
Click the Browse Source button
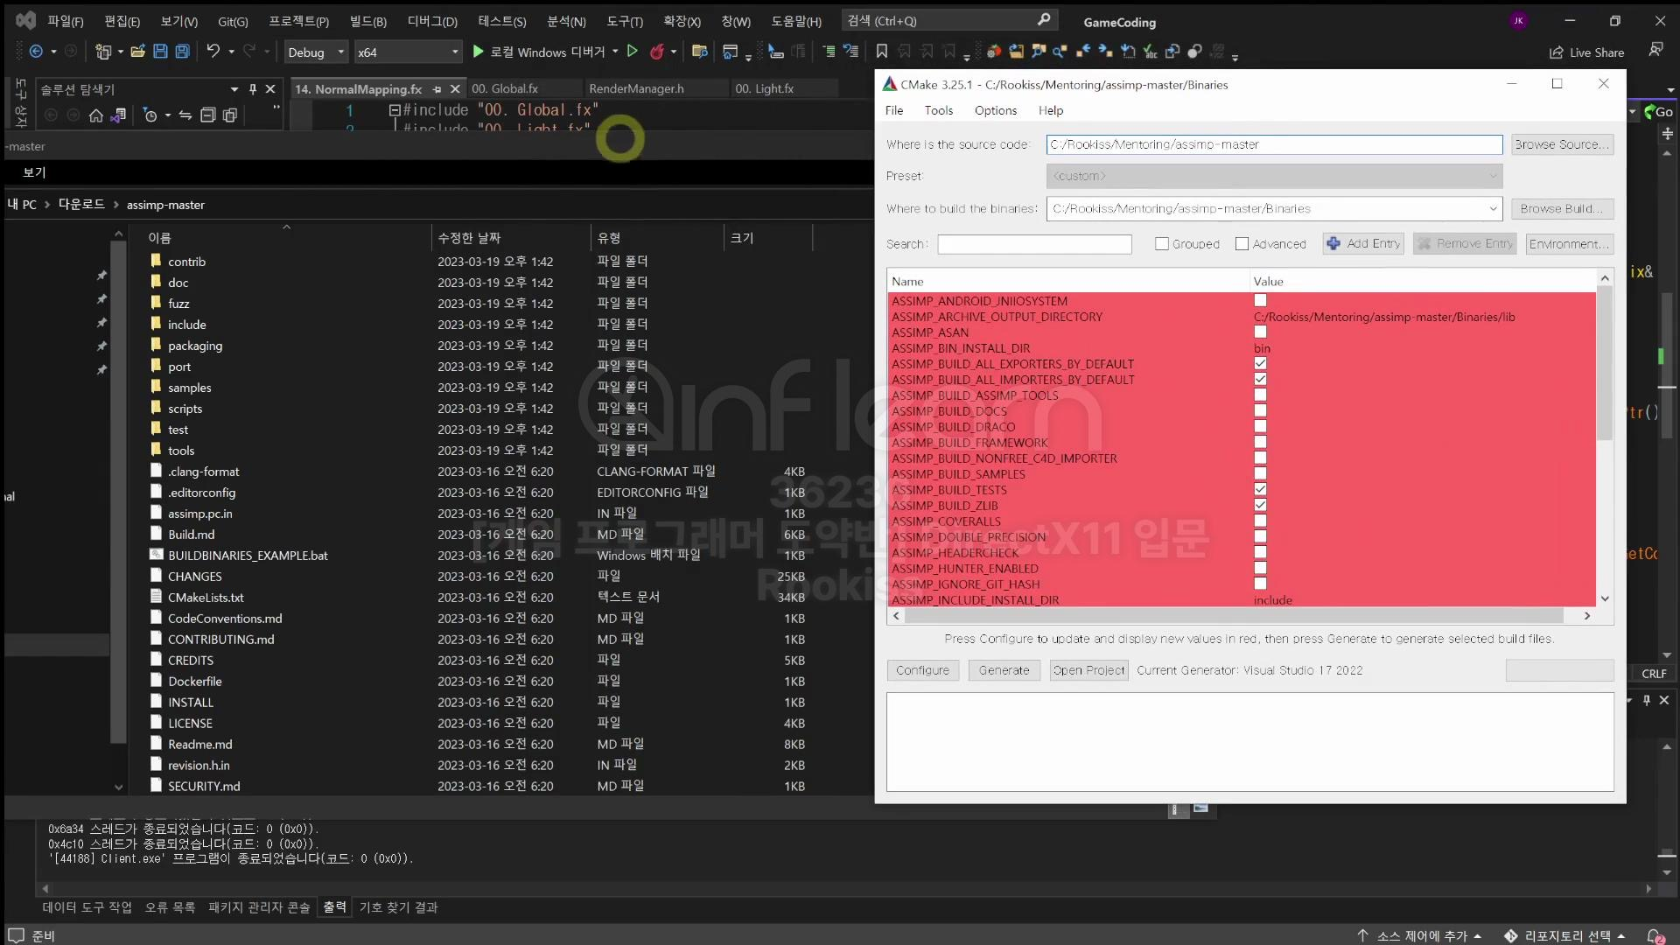click(1562, 144)
